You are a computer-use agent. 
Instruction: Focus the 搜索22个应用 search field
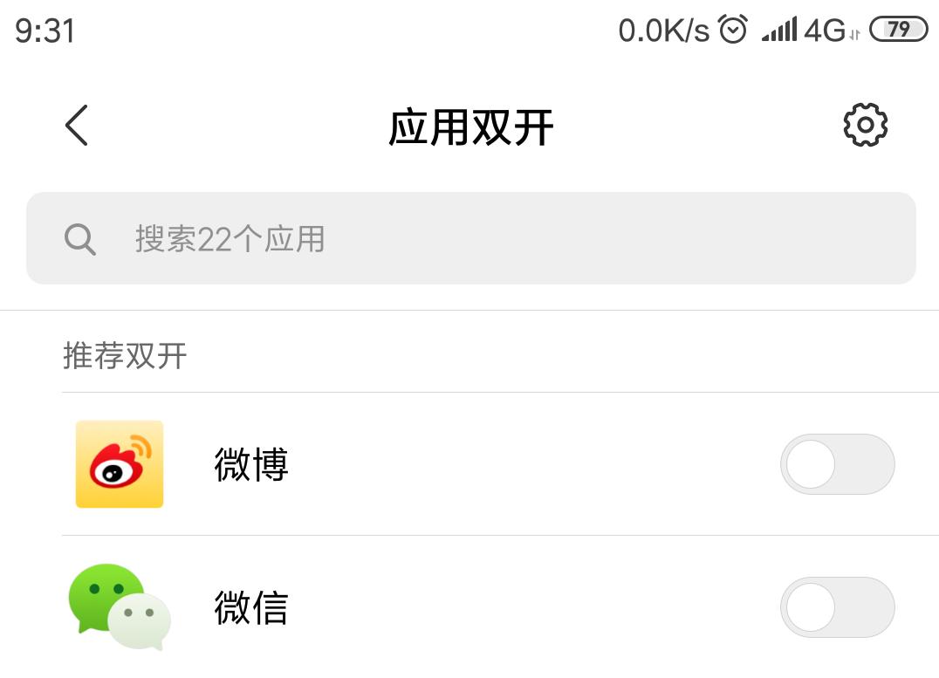pyautogui.click(x=471, y=238)
